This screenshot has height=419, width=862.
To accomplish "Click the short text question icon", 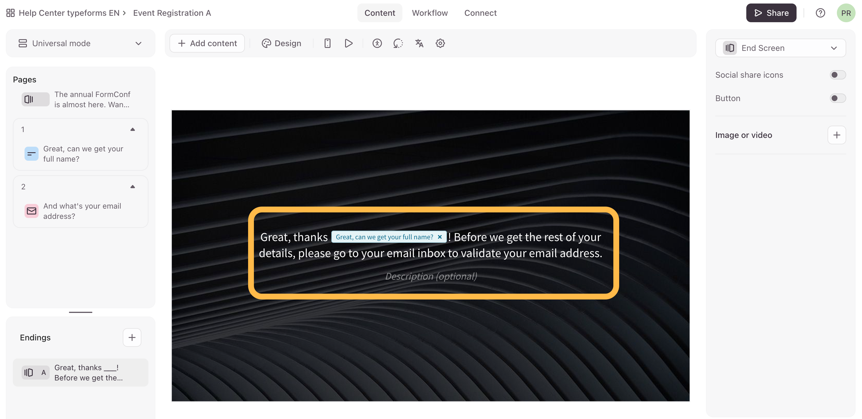I will [32, 154].
